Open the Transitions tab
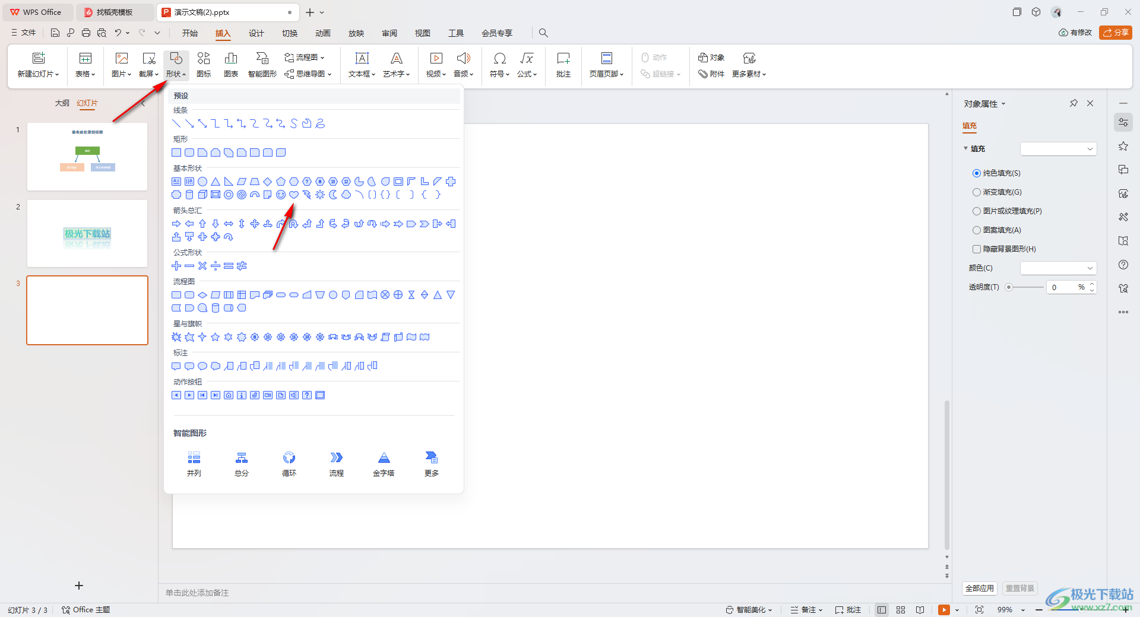 point(290,33)
